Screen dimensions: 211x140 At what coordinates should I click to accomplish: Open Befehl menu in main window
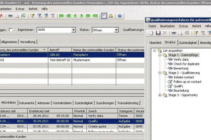[x=33, y=9]
